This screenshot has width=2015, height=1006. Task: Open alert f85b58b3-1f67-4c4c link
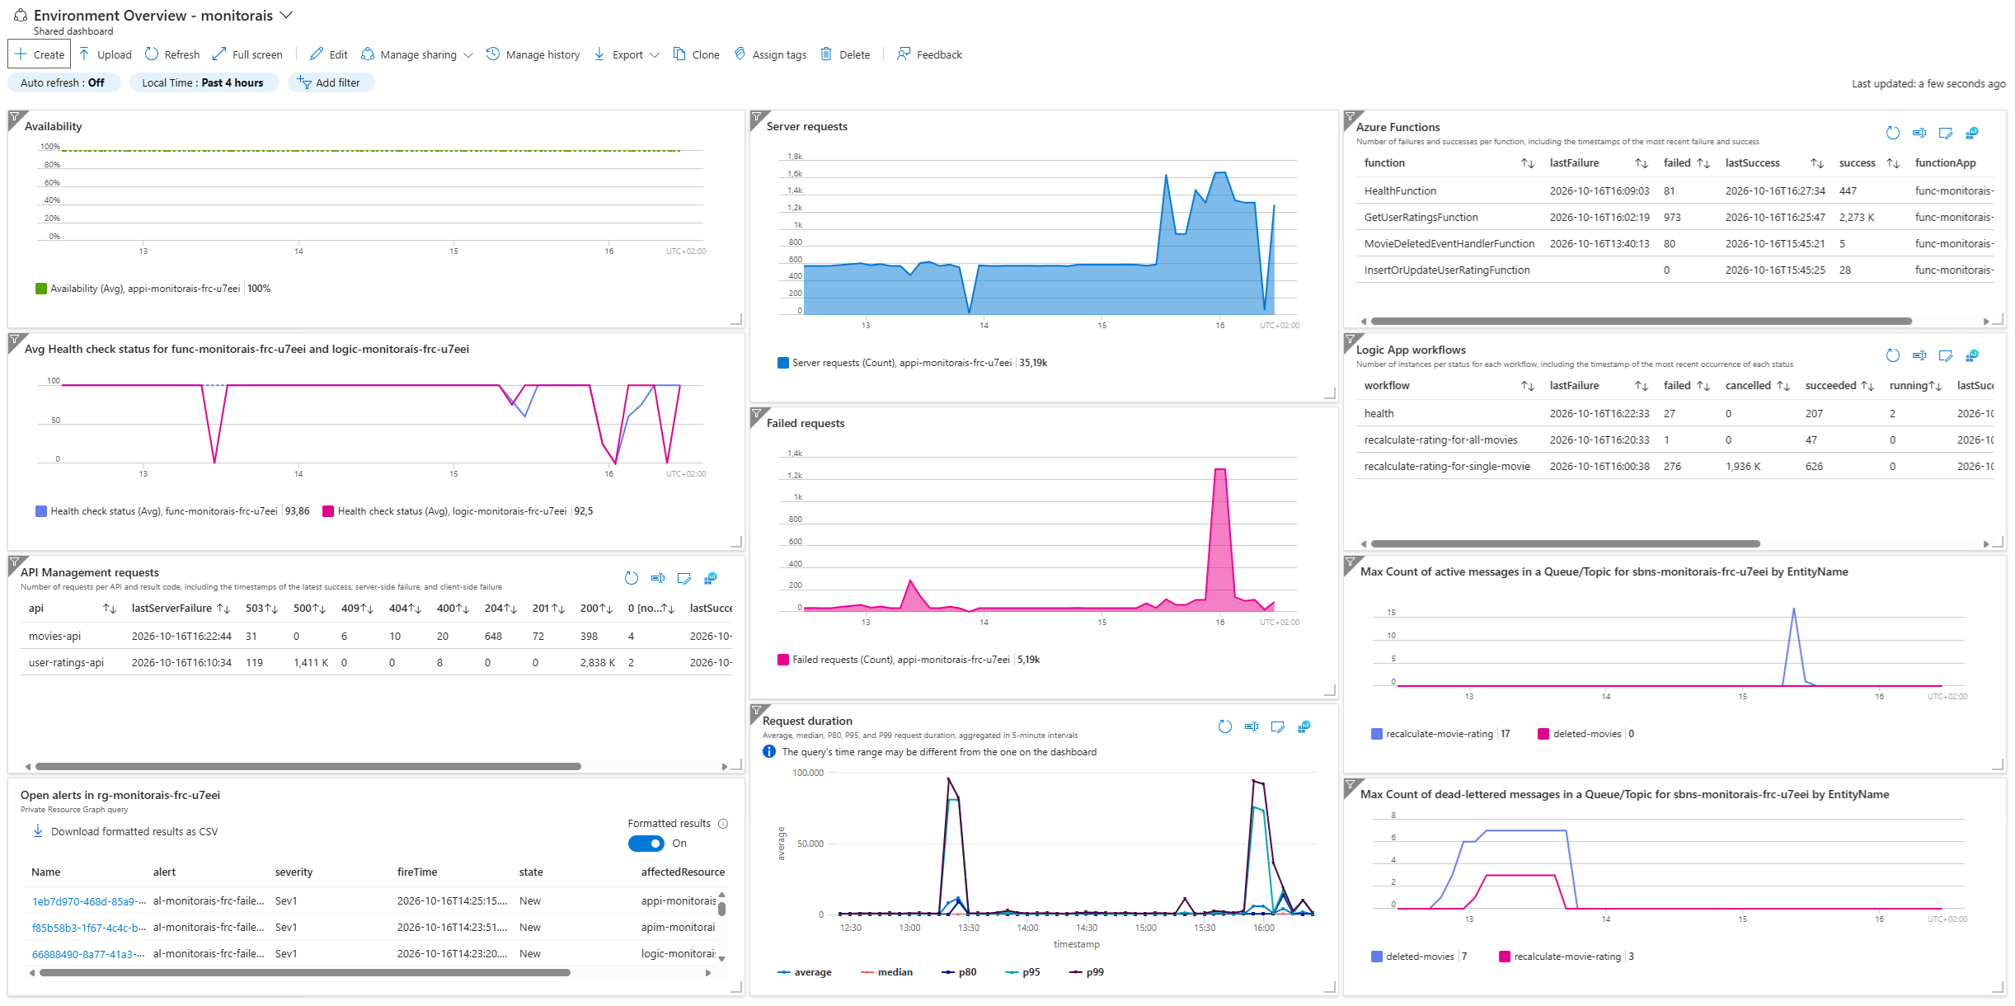coord(89,928)
